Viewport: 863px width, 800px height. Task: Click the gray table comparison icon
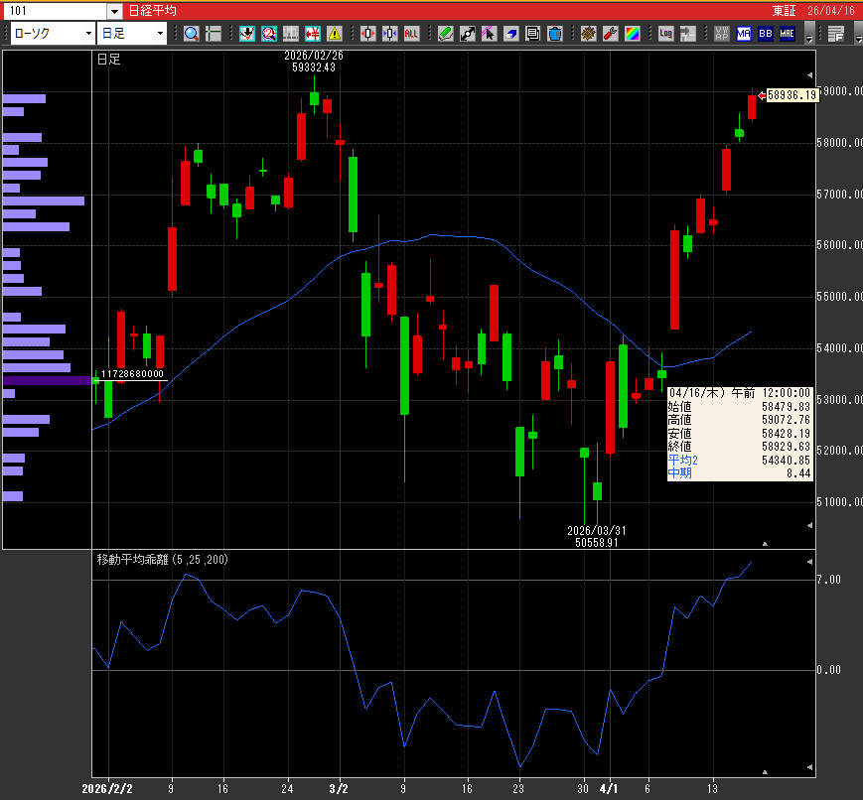point(291,34)
